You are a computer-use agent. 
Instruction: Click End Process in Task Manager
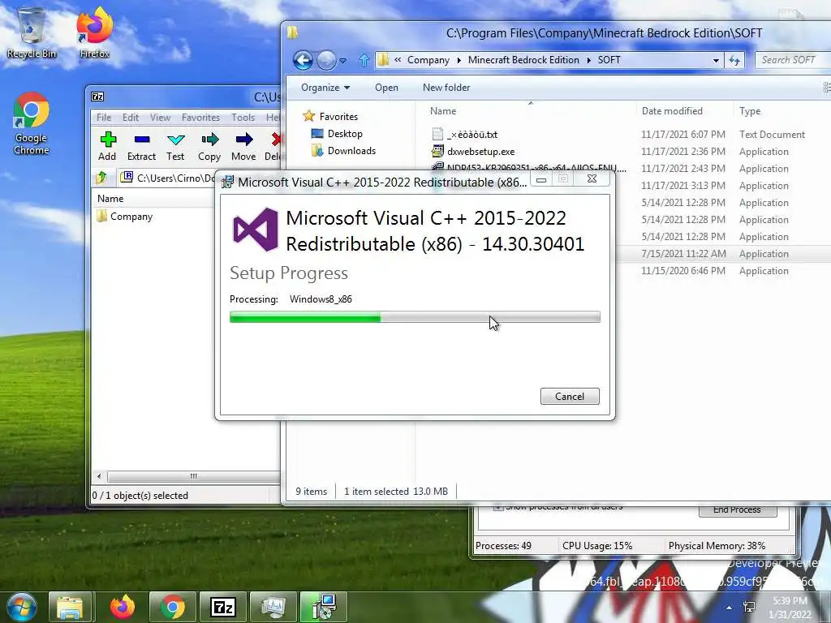(x=738, y=509)
